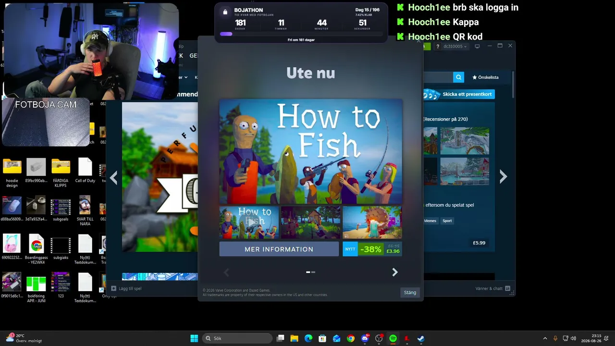Image resolution: width=615 pixels, height=346 pixels.
Task: Select the 85fbc990ab image file on desktop
Action: pyautogui.click(x=37, y=171)
